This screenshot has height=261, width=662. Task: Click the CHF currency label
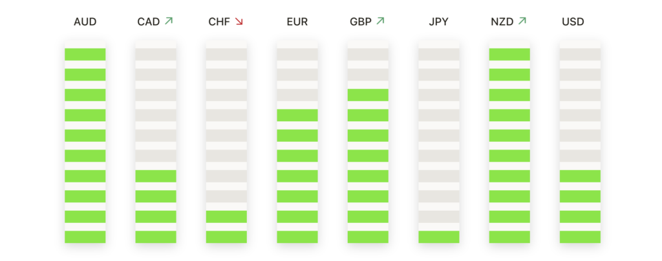click(x=220, y=22)
